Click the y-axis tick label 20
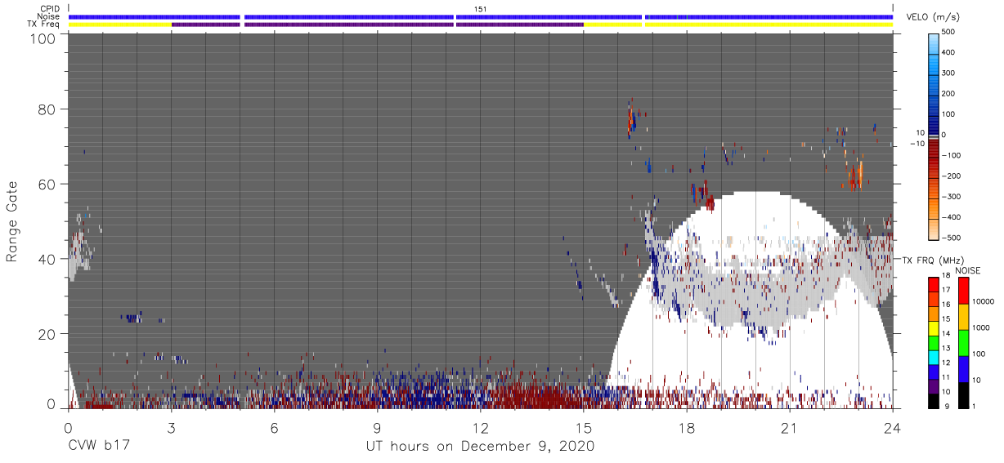The width and height of the screenshot is (1004, 463). pyautogui.click(x=47, y=334)
